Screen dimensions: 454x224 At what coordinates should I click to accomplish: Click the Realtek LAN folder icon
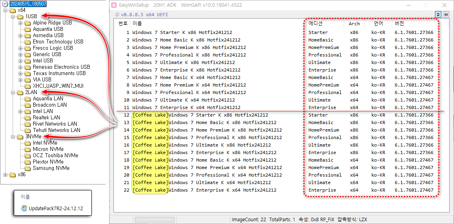click(28, 118)
